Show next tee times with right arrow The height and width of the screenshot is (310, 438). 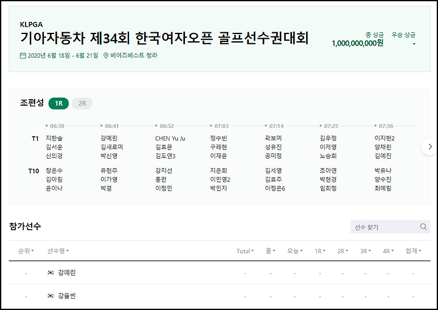[x=429, y=146]
